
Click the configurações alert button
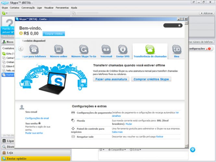[x=201, y=49]
